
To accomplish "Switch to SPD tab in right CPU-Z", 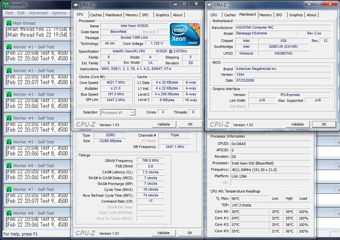I will (279, 15).
